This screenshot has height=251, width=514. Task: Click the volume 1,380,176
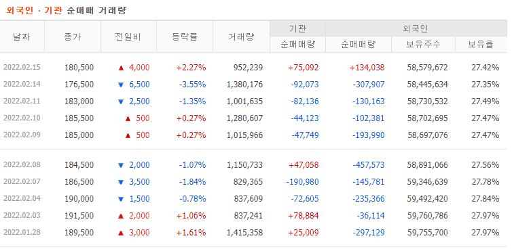[x=244, y=85]
